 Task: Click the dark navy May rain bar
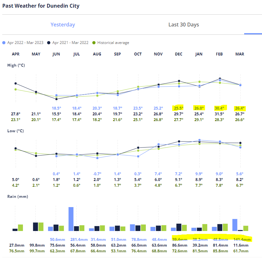[36, 227]
